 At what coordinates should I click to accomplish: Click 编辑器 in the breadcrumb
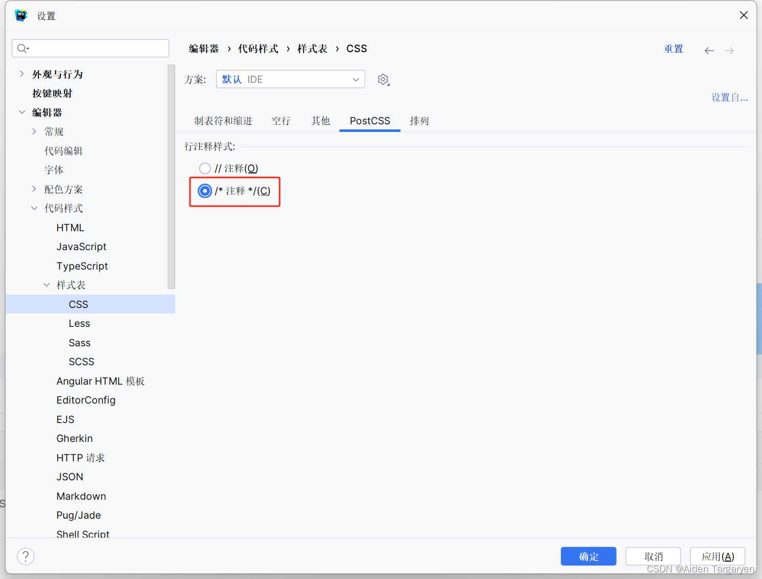(204, 49)
